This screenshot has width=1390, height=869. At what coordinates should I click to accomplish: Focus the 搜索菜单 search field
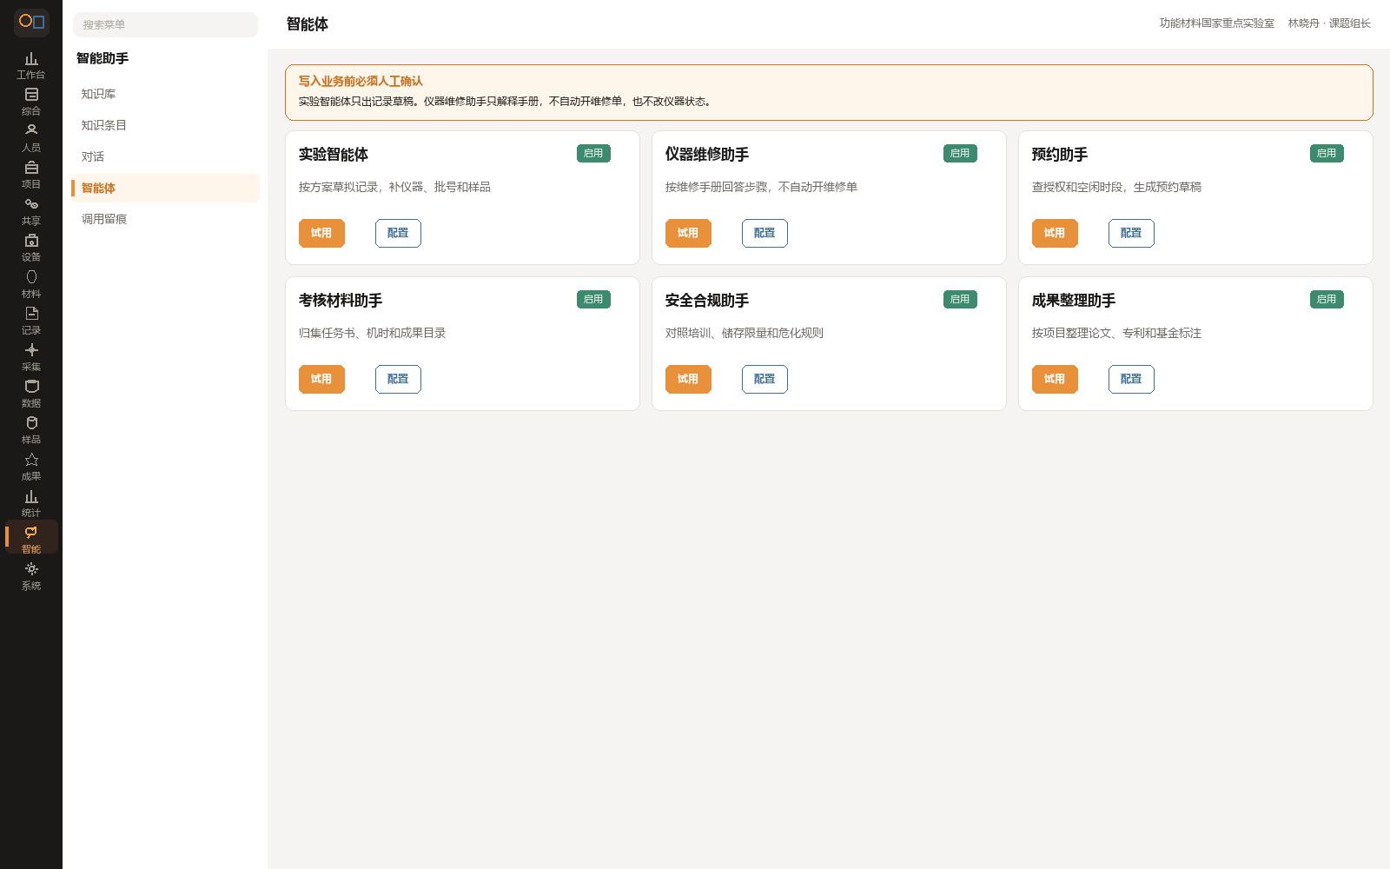165,24
